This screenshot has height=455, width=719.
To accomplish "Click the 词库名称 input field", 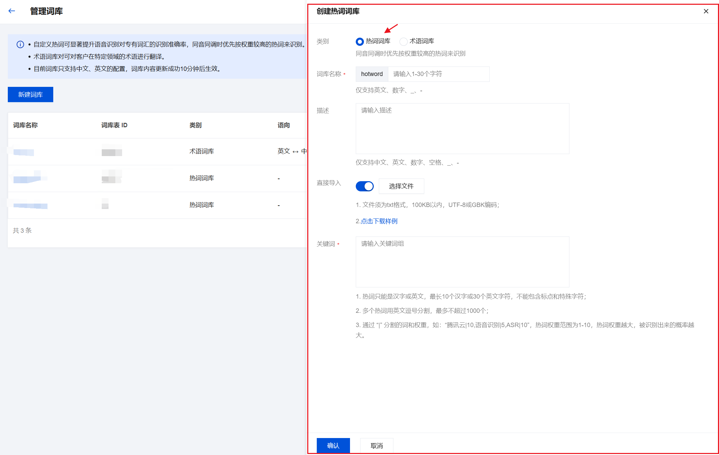I will tap(438, 74).
